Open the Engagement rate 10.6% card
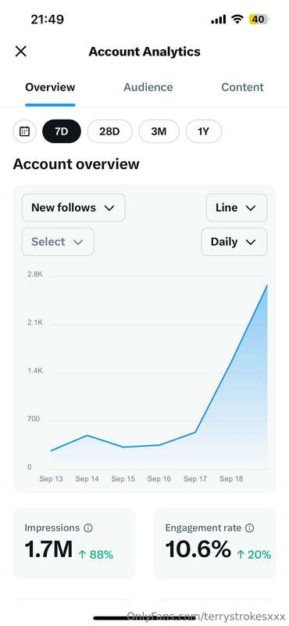289x626 pixels. 215,543
